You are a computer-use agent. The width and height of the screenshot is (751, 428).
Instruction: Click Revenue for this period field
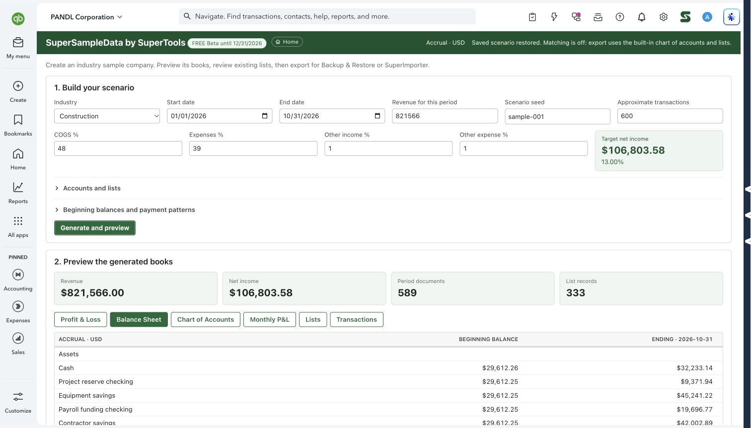(445, 116)
